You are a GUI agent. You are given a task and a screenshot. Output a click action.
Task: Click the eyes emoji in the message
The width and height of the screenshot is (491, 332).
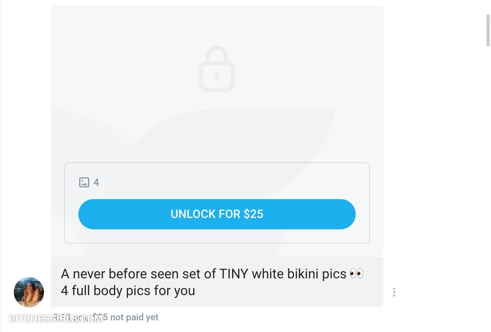coord(357,273)
